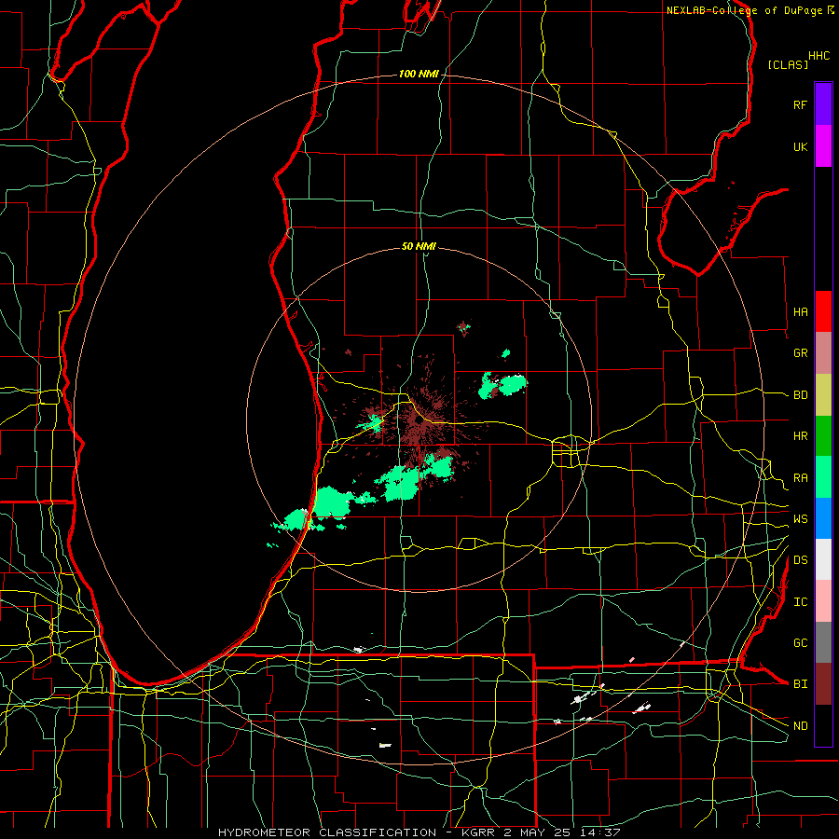Image resolution: width=839 pixels, height=839 pixels.
Task: Click the GC label in legend
Action: click(x=800, y=643)
